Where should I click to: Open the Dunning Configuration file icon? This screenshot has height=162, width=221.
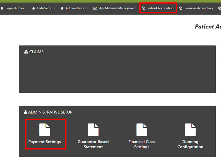click(190, 130)
